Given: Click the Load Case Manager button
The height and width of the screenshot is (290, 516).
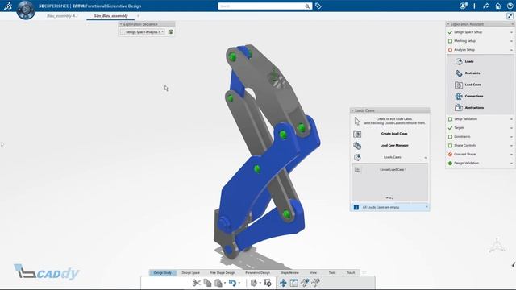Looking at the screenshot, I should click(394, 145).
